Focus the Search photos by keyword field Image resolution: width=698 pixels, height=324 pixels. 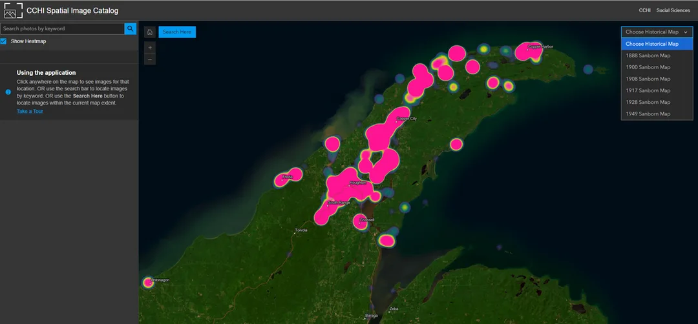[x=62, y=28]
